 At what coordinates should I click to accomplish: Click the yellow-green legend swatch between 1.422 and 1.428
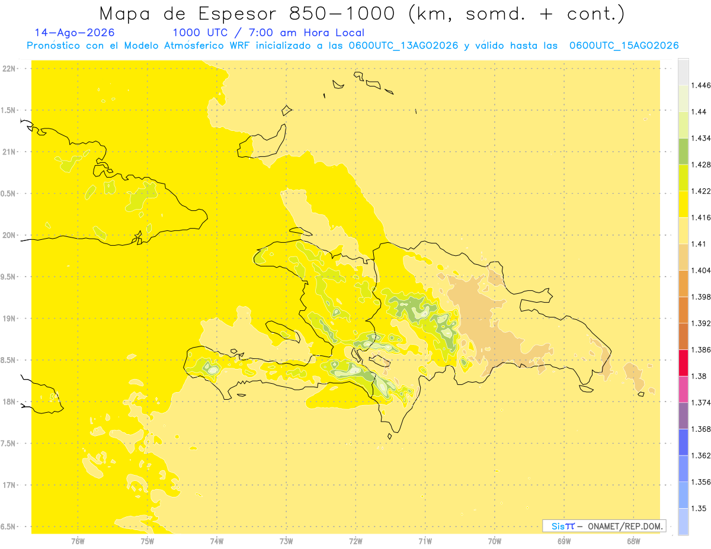[x=683, y=178]
